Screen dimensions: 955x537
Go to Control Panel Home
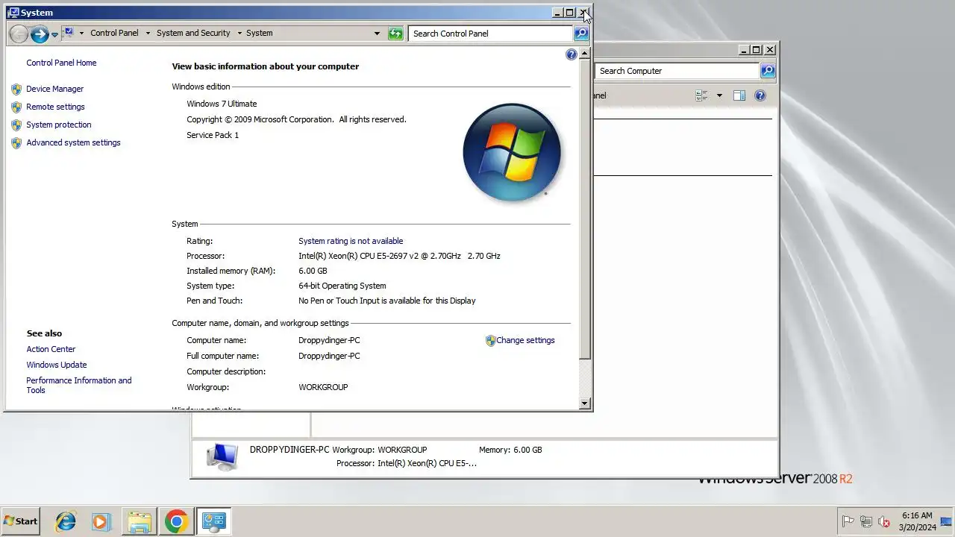coord(61,63)
